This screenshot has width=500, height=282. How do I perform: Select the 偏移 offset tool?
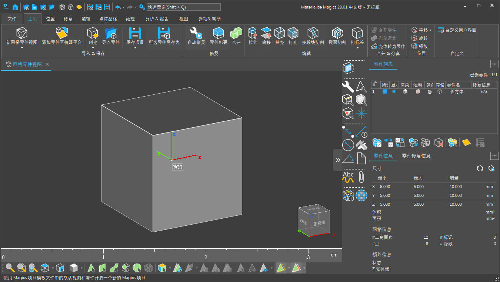coord(266,36)
